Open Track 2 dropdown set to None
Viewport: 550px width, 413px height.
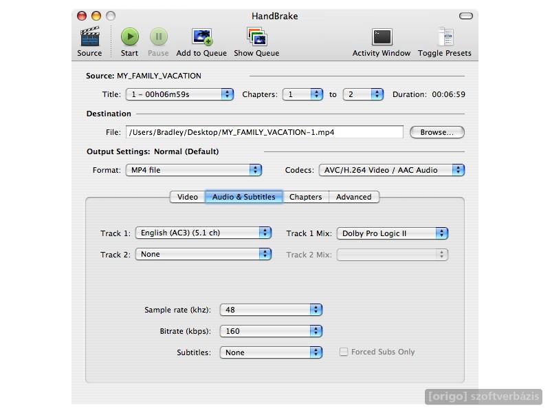point(203,254)
